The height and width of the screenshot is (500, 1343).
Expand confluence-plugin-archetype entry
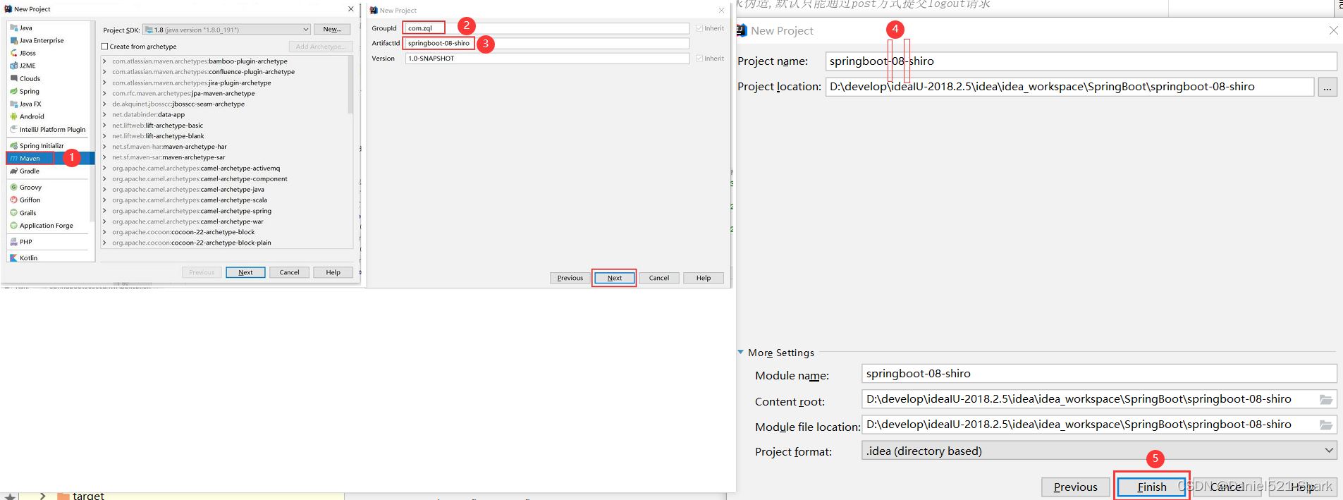pyautogui.click(x=105, y=72)
